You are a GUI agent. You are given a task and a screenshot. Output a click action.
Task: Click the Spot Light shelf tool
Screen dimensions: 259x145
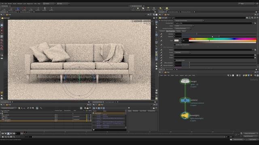143,9
